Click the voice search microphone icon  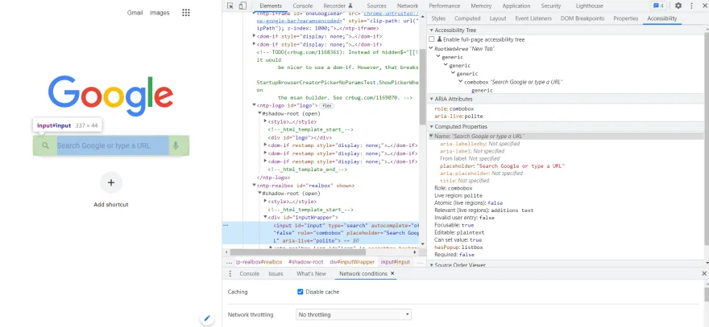tap(176, 145)
